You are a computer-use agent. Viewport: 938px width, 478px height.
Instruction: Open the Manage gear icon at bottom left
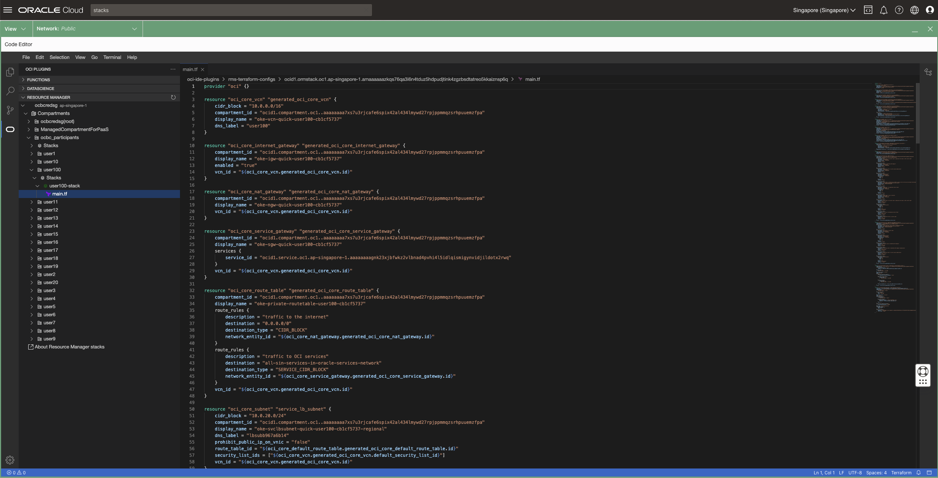[x=10, y=460]
